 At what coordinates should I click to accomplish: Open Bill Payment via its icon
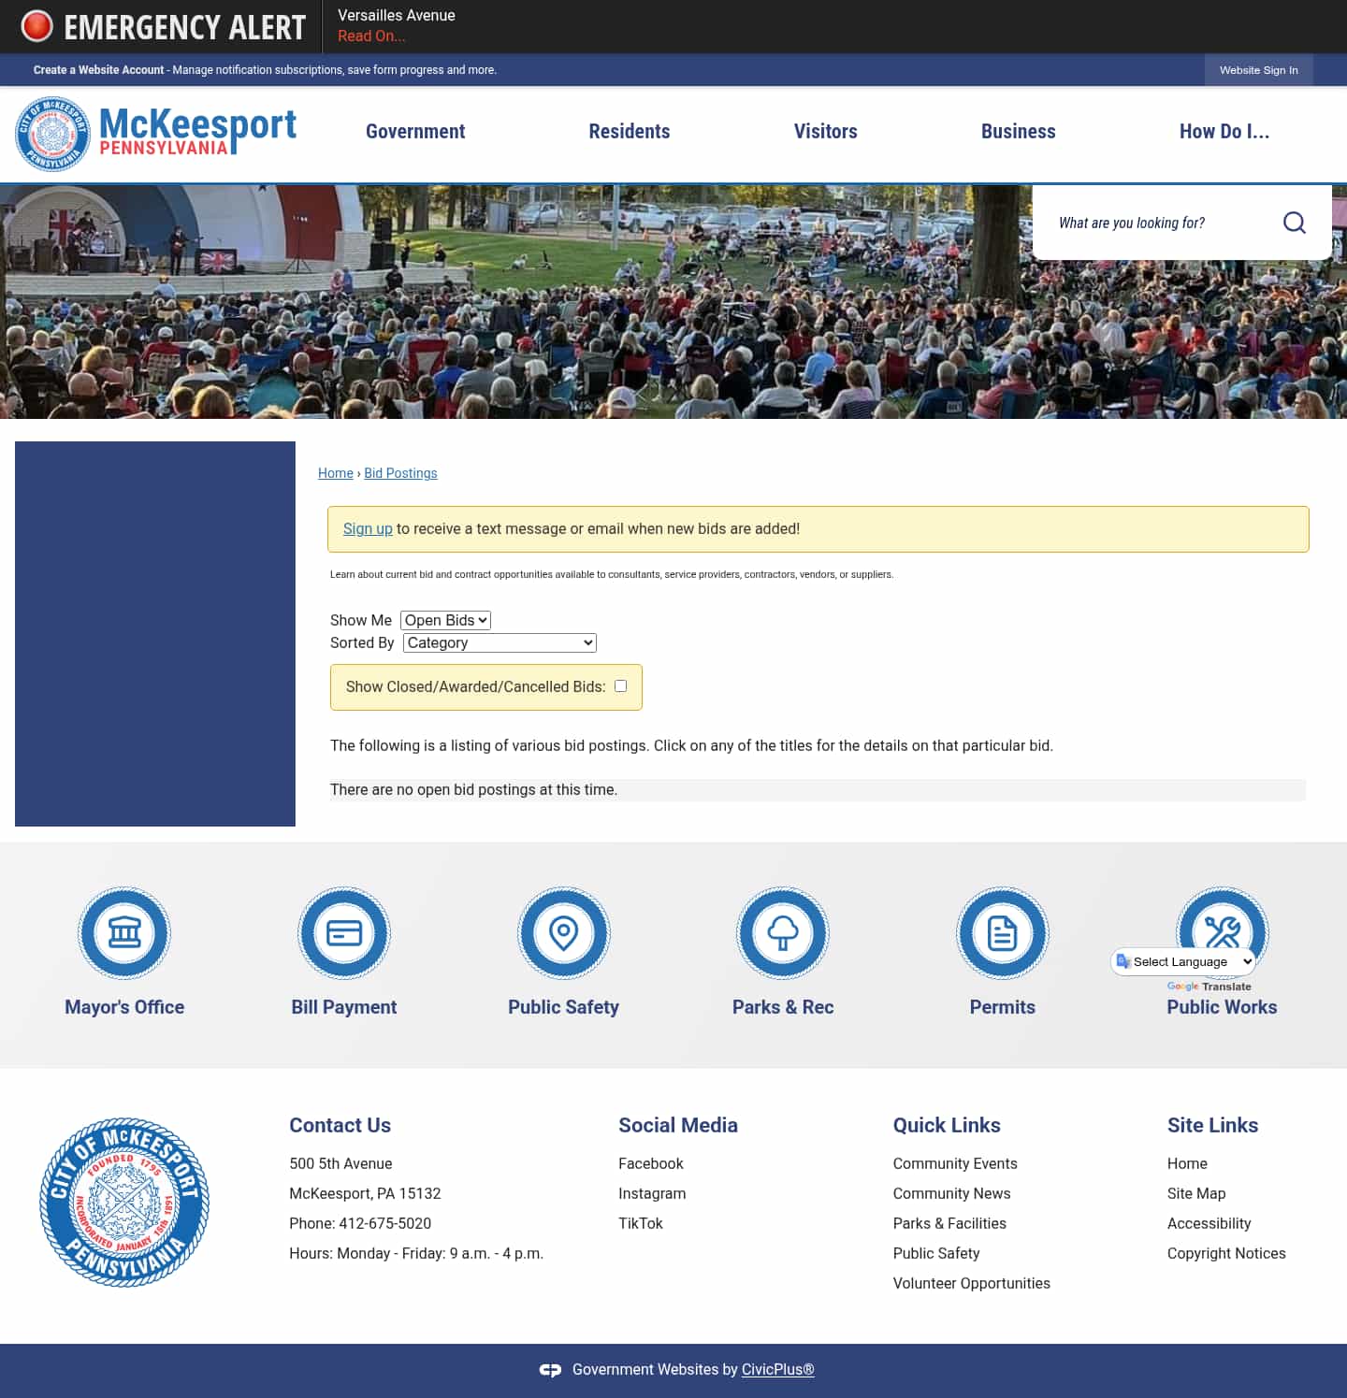pos(344,932)
